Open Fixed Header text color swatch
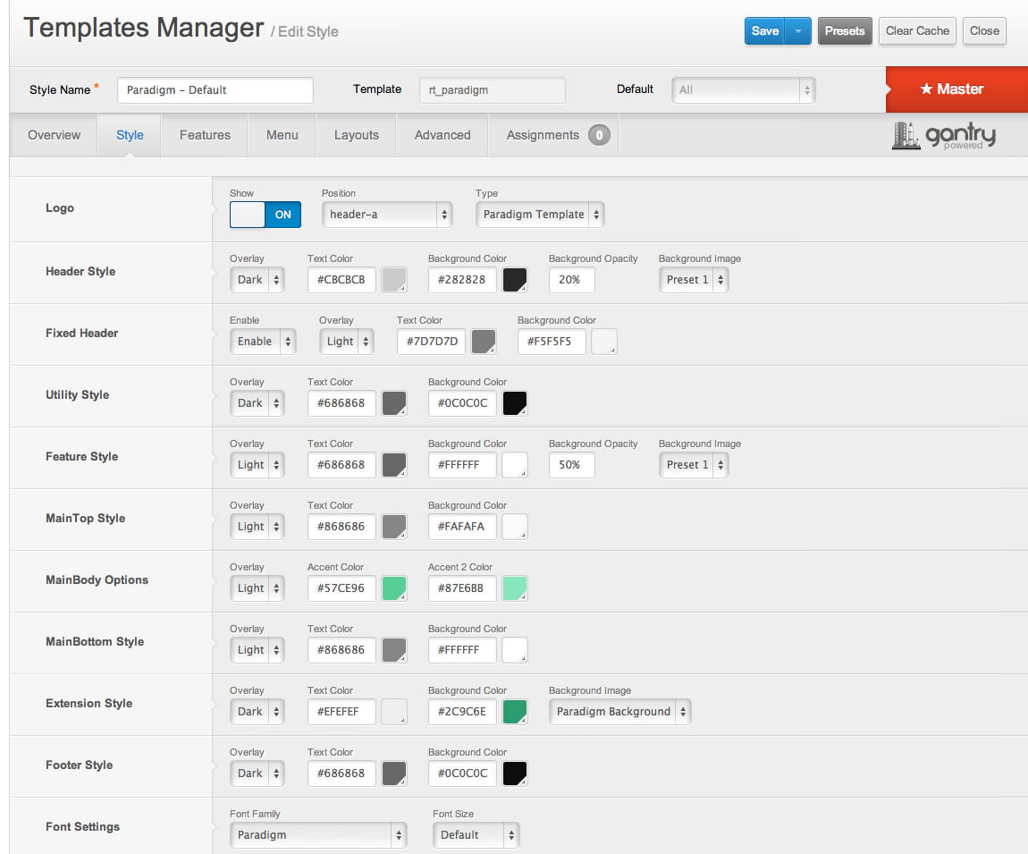 [x=484, y=341]
